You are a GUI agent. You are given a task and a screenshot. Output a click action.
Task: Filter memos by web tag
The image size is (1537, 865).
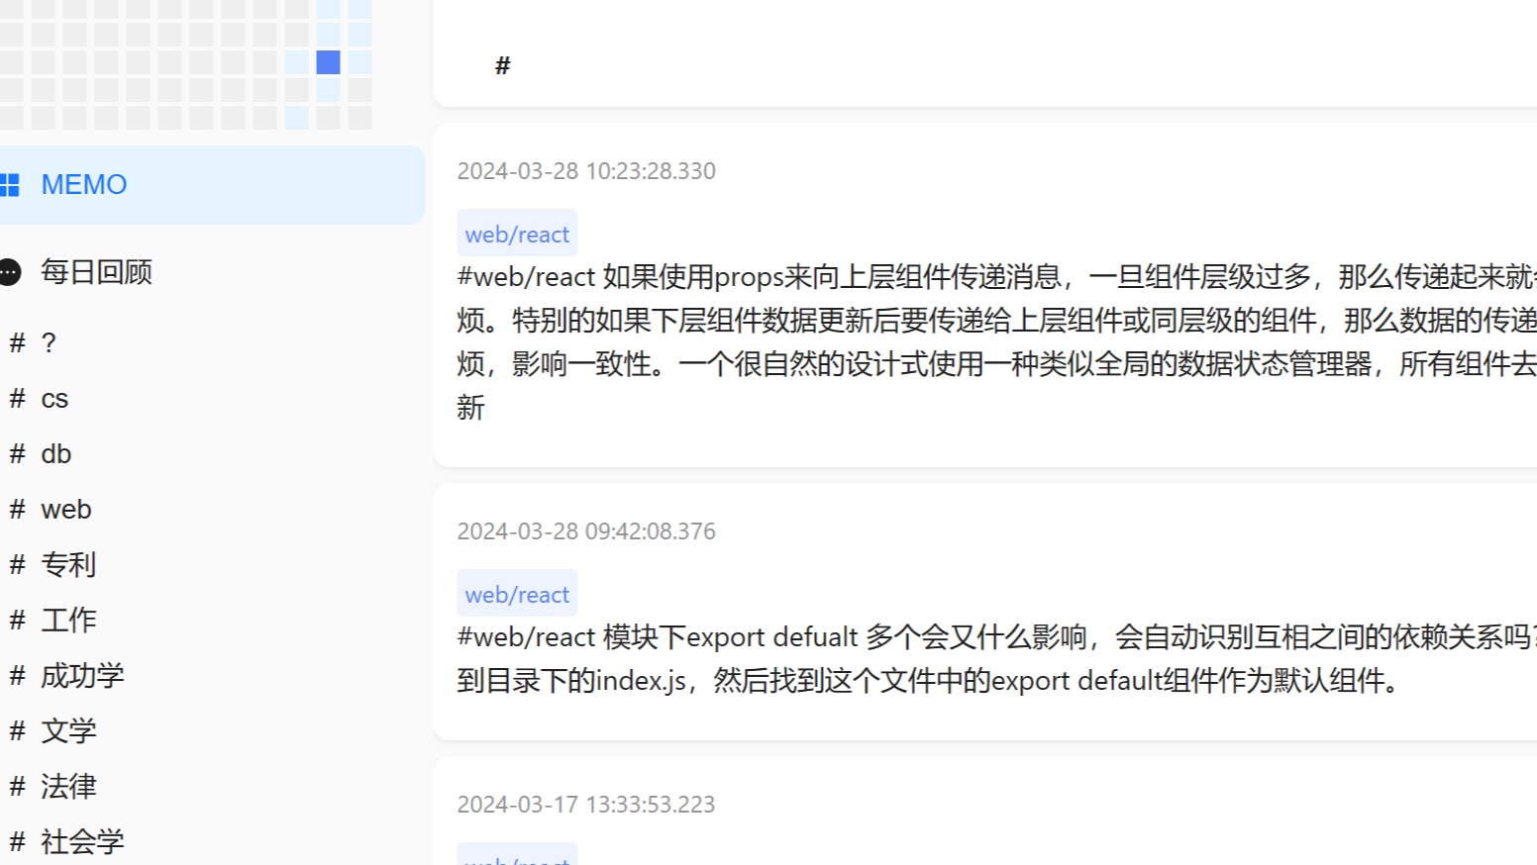(x=66, y=510)
